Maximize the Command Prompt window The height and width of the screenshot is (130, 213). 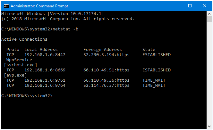coord(190,6)
